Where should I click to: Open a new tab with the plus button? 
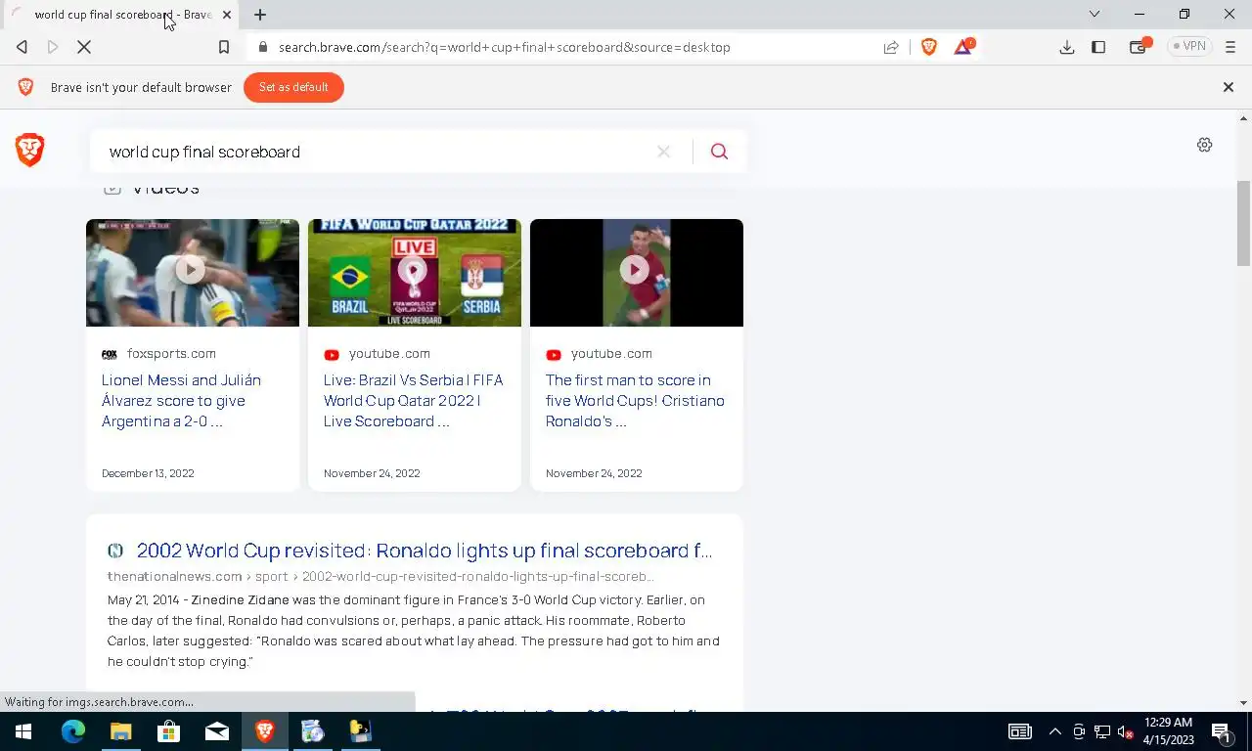(x=260, y=15)
